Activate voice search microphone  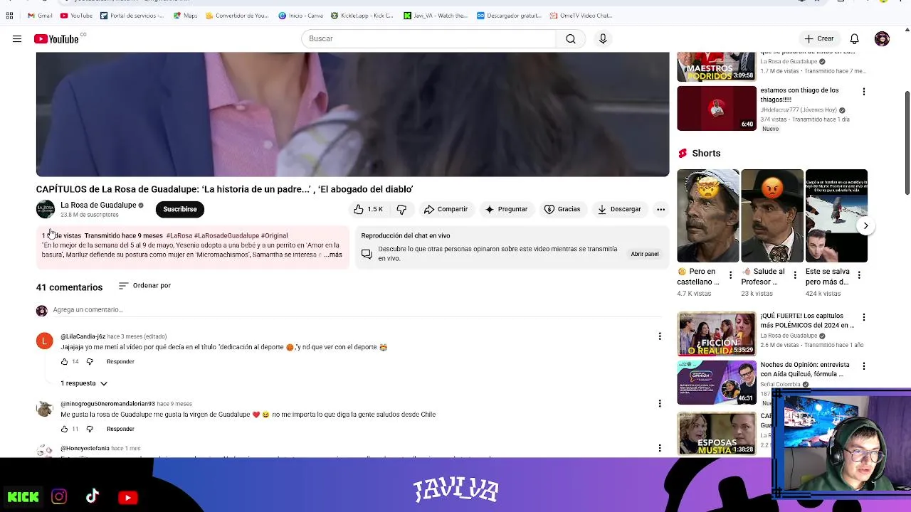tap(603, 39)
